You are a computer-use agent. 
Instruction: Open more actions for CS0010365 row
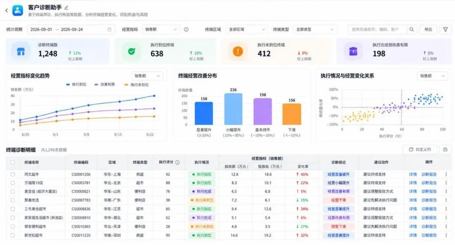[446, 227]
